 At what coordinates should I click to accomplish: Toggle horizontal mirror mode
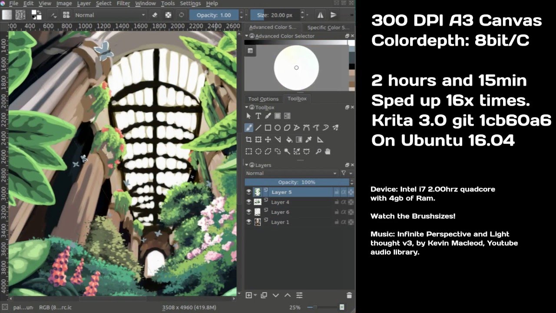coord(320,15)
